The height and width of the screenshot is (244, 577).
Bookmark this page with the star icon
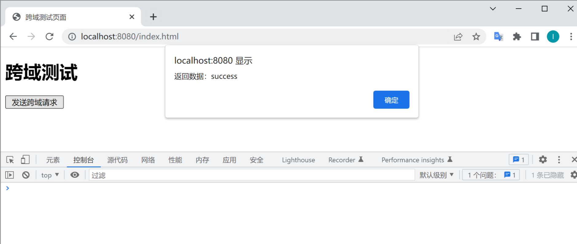pyautogui.click(x=476, y=37)
